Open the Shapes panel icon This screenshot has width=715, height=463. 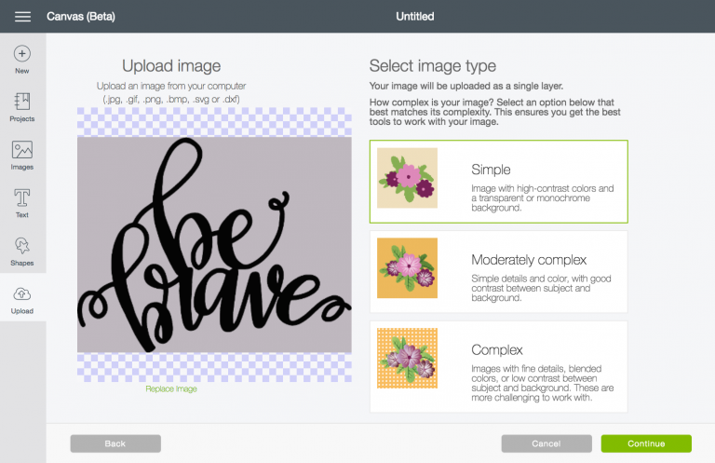coord(22,245)
